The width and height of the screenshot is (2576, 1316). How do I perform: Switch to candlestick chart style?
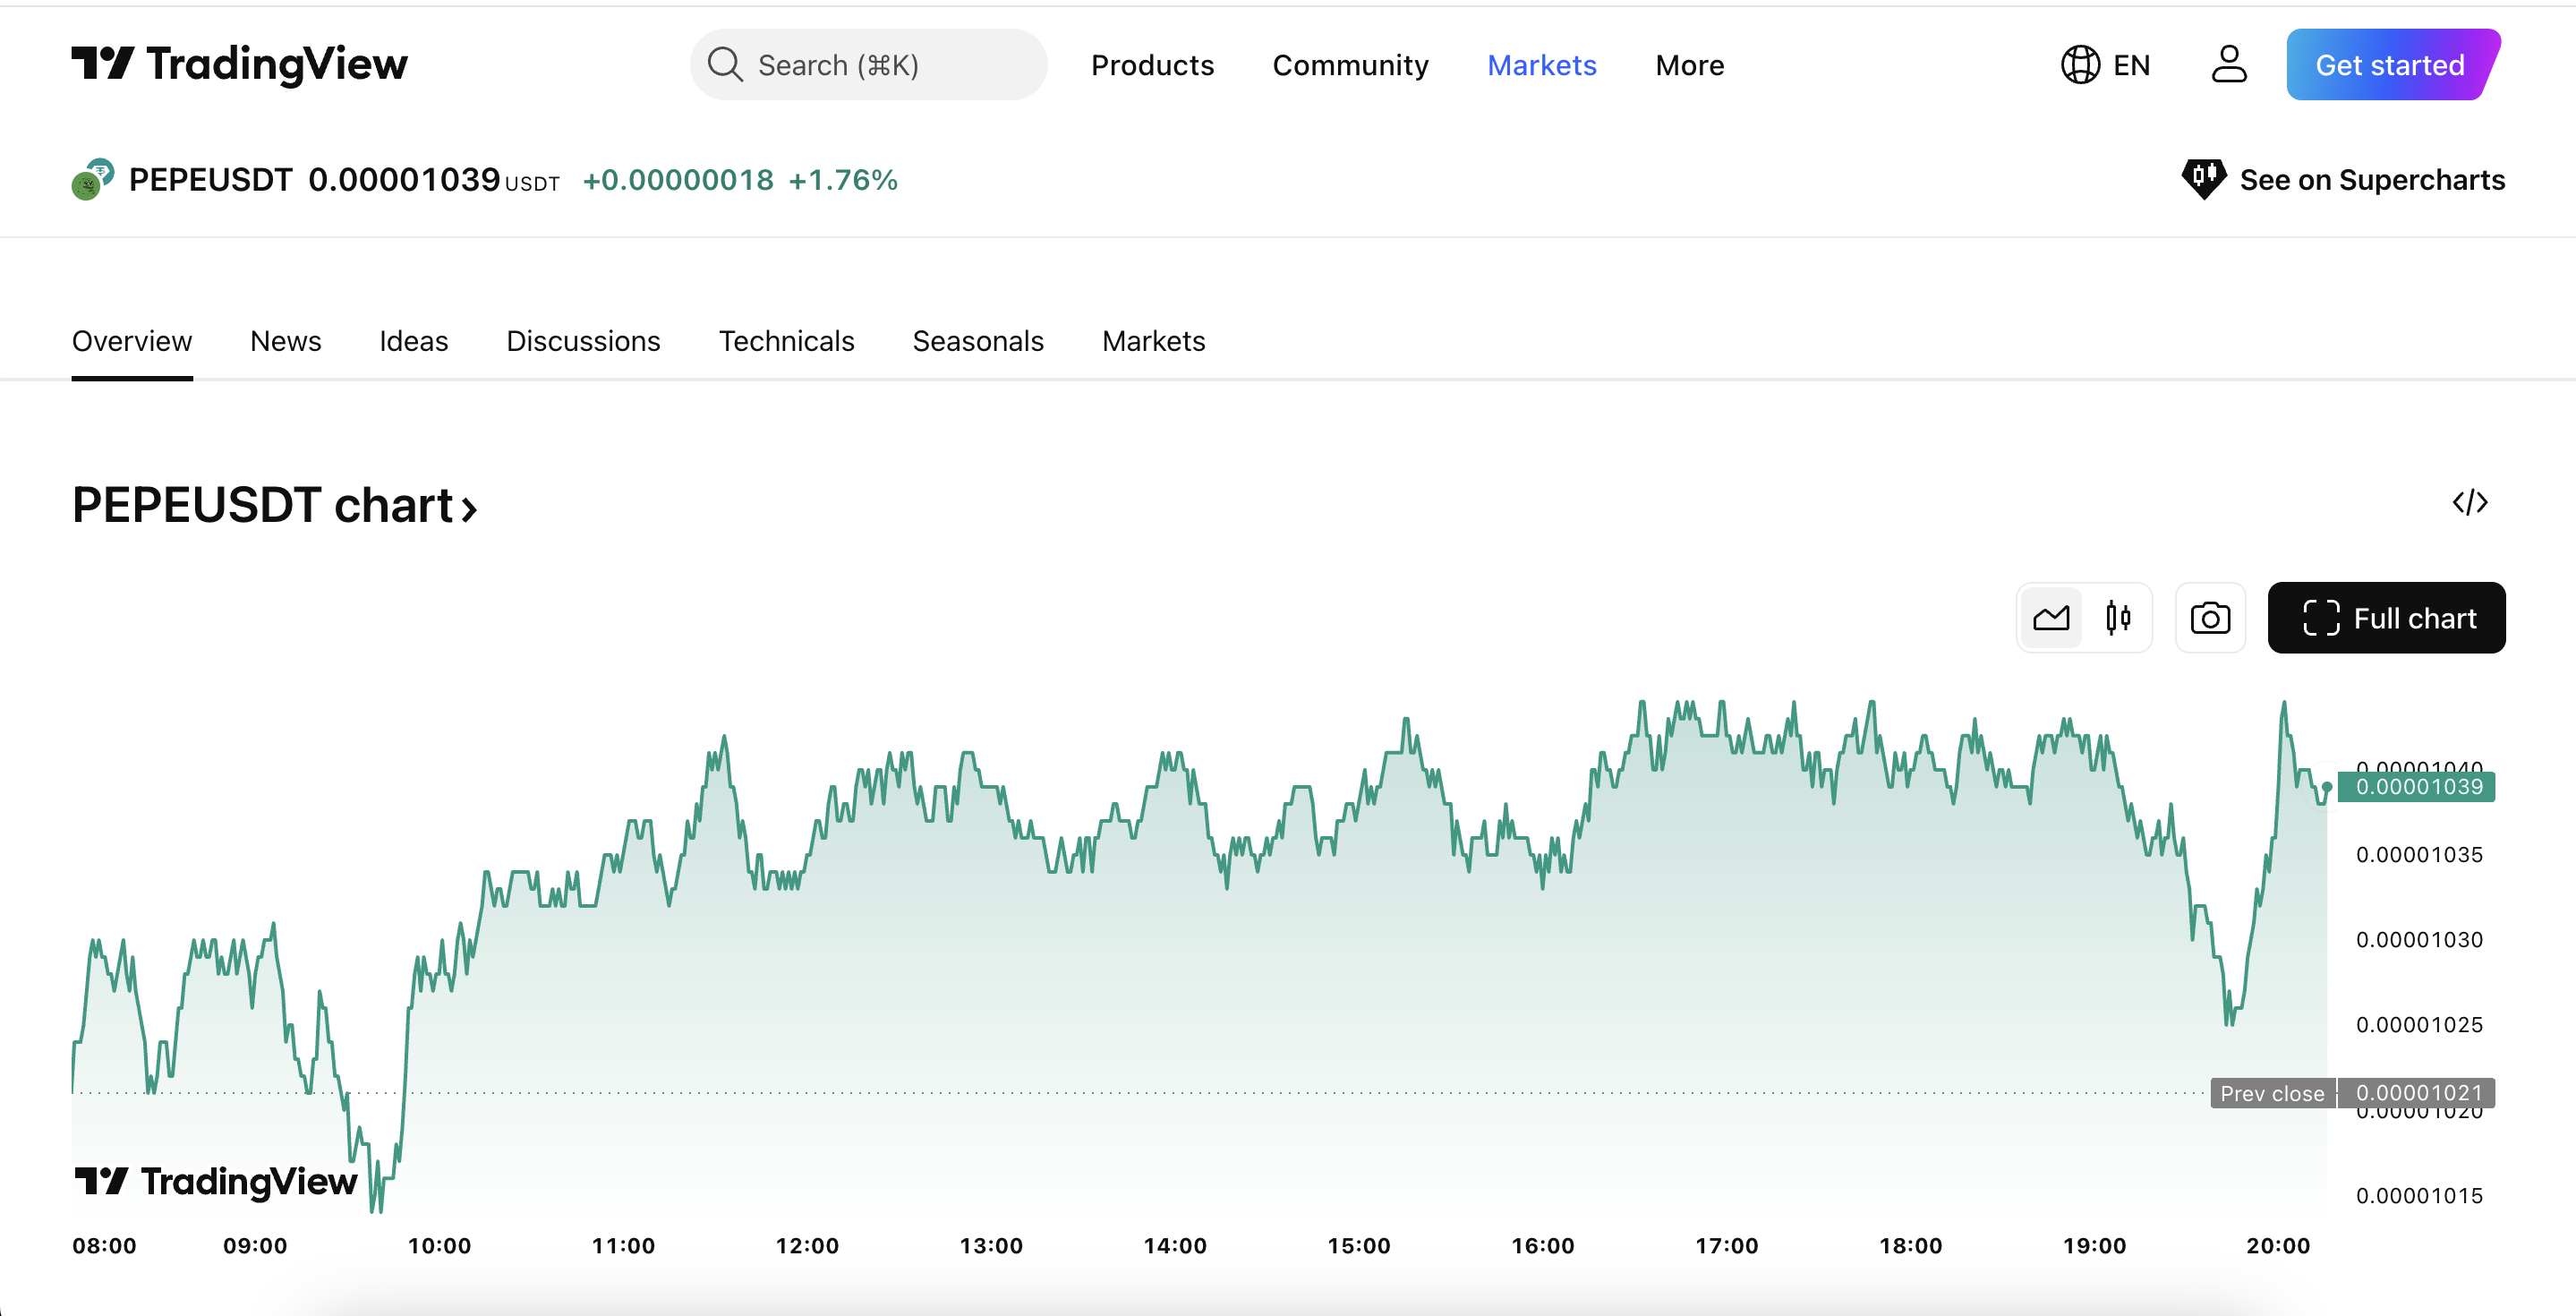[x=2118, y=618]
